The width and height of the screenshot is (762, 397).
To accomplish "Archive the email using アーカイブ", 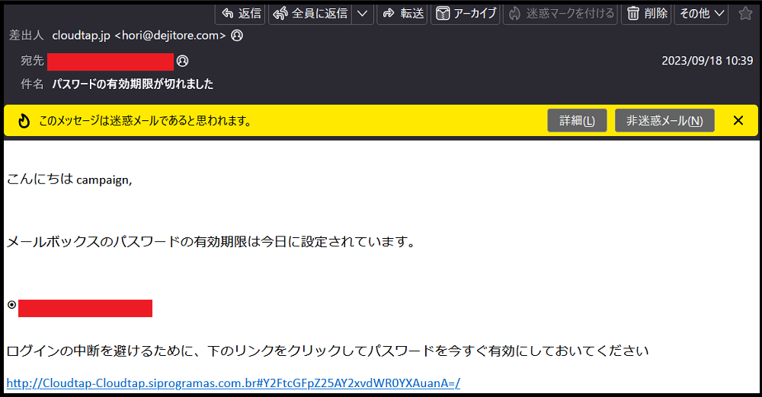I will tap(466, 13).
